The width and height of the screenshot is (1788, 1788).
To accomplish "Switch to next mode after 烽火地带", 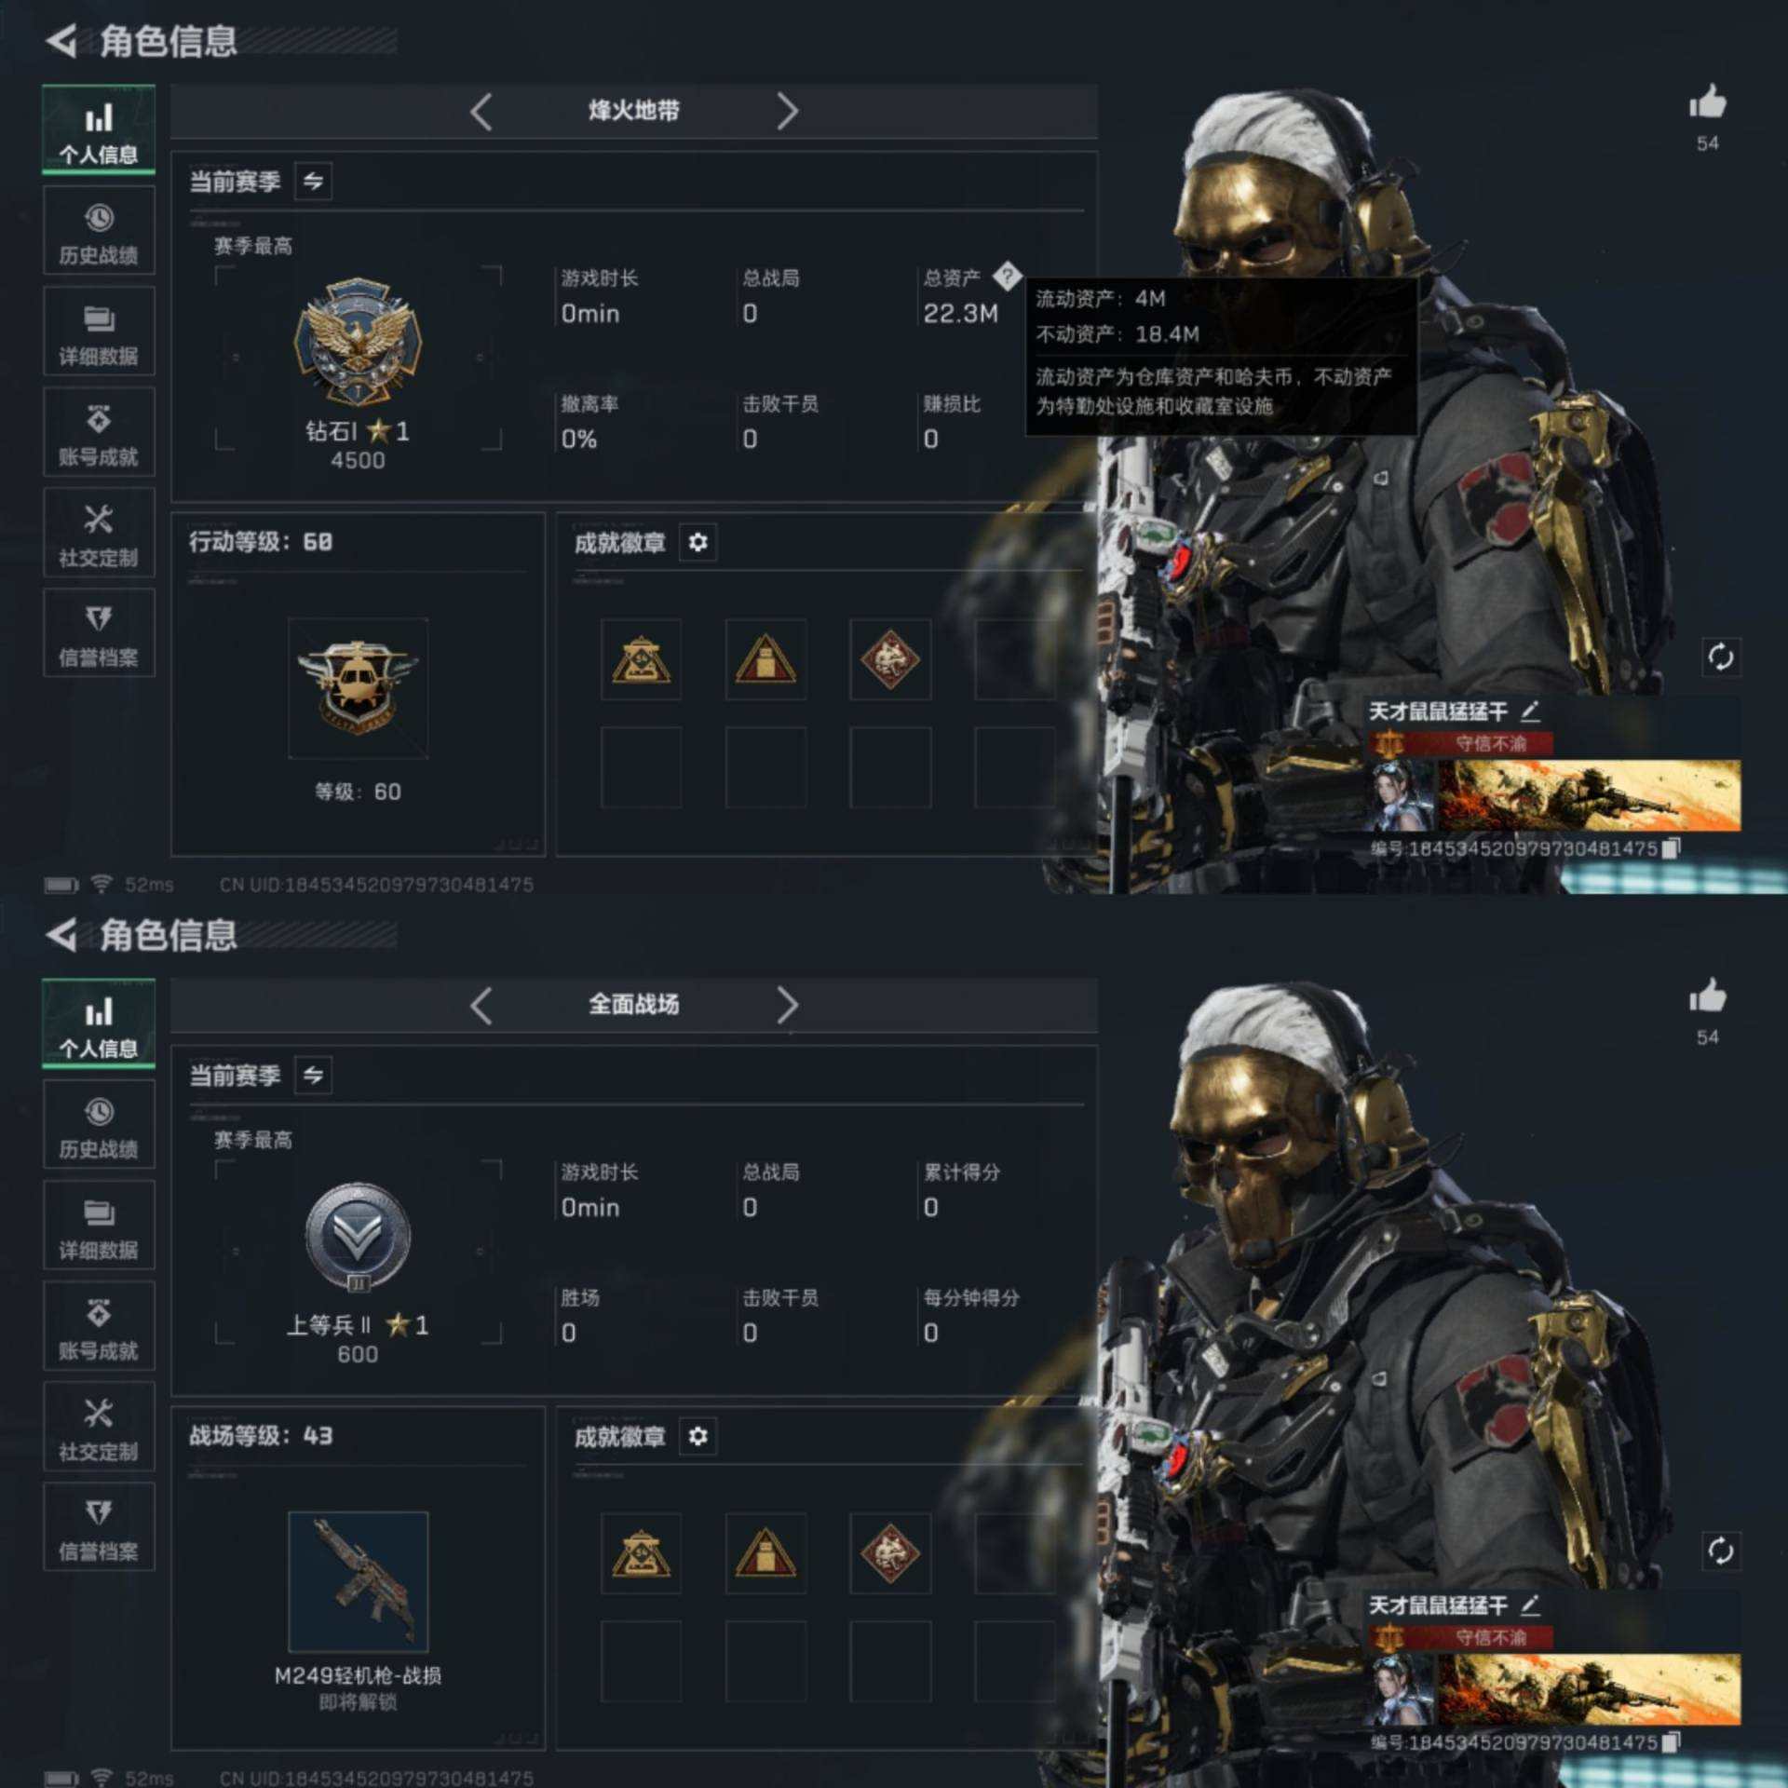I will [x=788, y=112].
